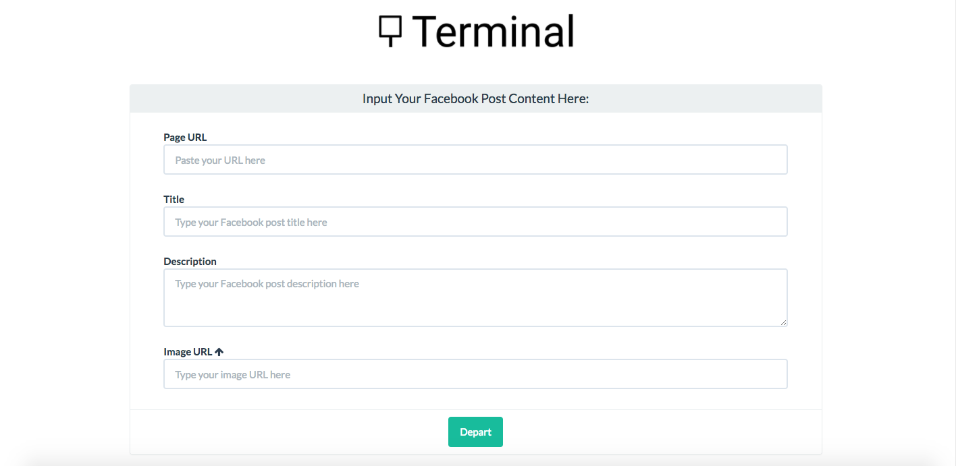
Task: Click the Description label
Action: [x=190, y=261]
